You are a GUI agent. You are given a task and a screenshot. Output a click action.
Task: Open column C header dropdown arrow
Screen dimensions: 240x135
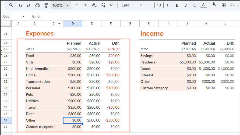click(x=59, y=24)
